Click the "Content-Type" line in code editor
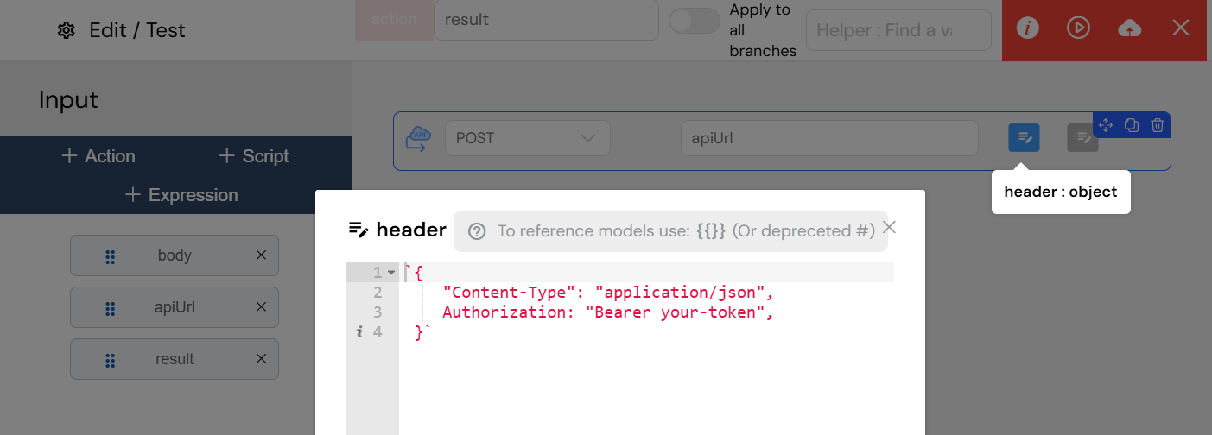The width and height of the screenshot is (1212, 435). coord(608,293)
